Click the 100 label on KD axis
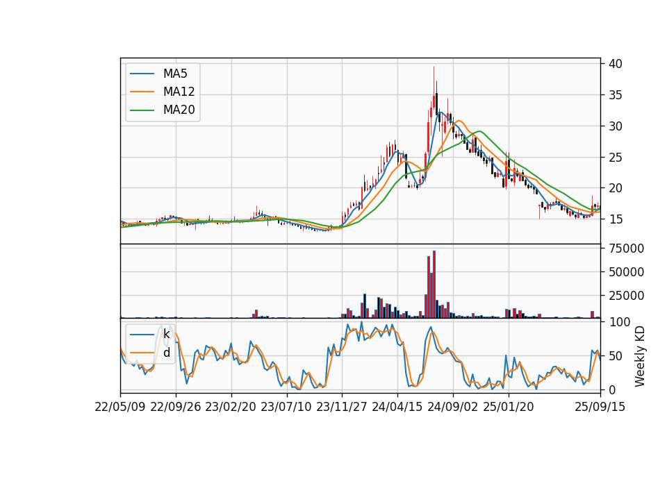Viewport: 667px width, 479px height. pyautogui.click(x=619, y=322)
